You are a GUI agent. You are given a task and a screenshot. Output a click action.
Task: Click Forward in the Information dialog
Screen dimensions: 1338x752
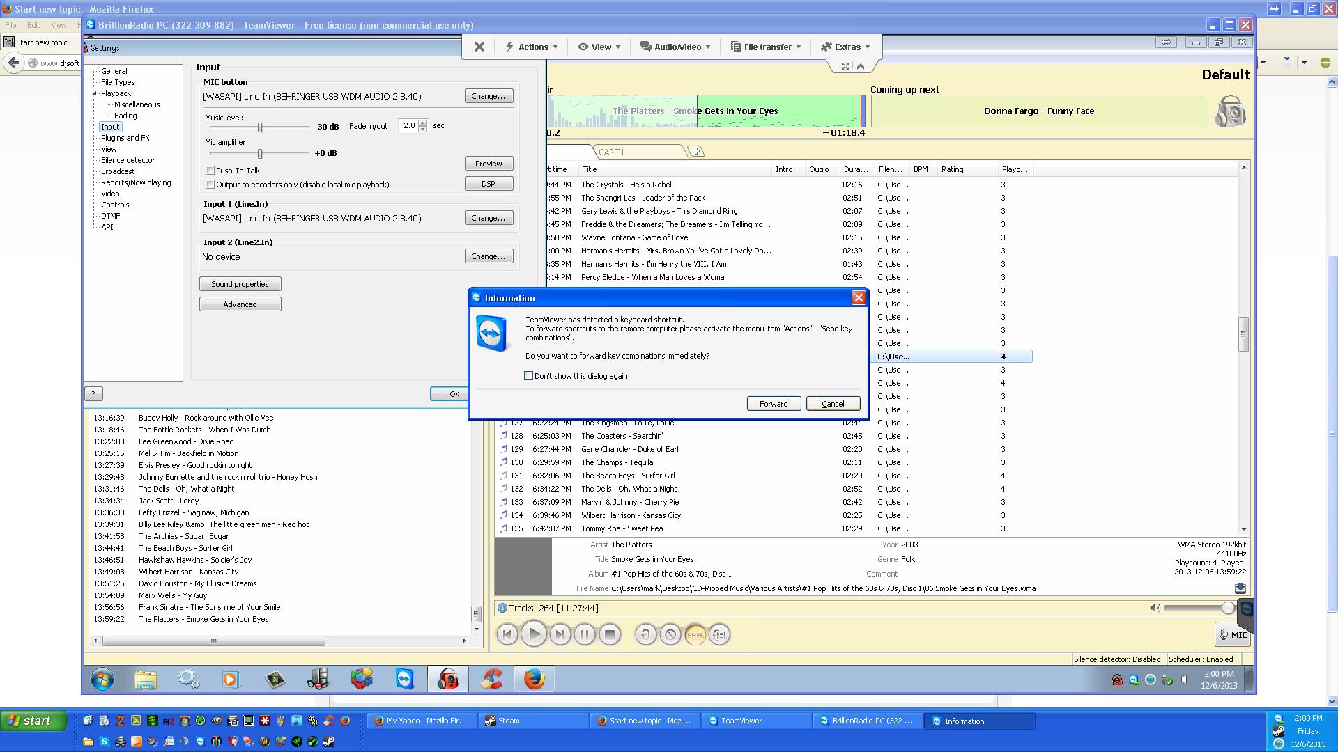pyautogui.click(x=774, y=404)
